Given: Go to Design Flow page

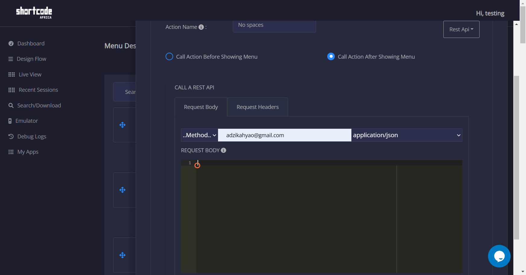Looking at the screenshot, I should (x=31, y=59).
